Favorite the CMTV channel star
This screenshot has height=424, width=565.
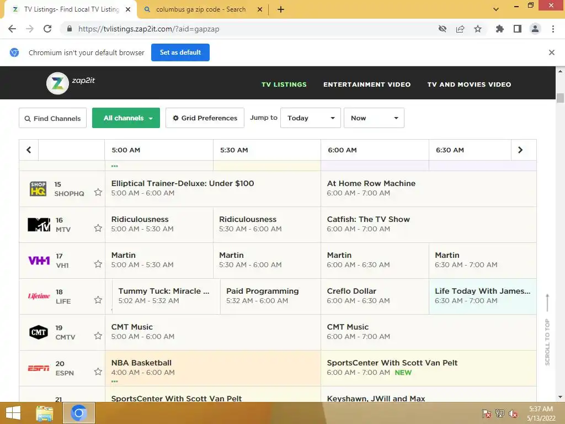click(98, 336)
